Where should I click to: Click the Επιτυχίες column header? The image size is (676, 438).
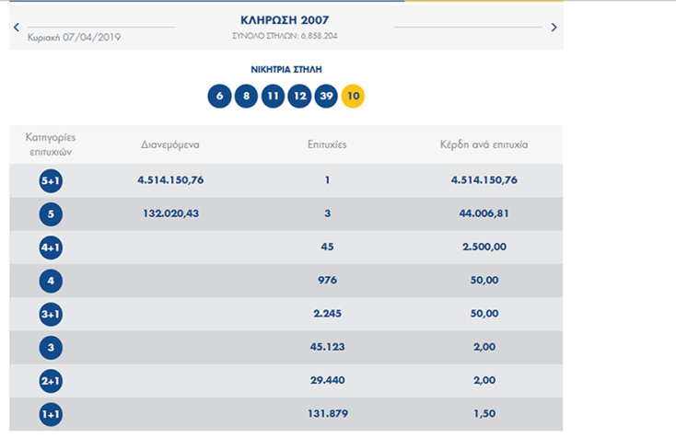(327, 145)
